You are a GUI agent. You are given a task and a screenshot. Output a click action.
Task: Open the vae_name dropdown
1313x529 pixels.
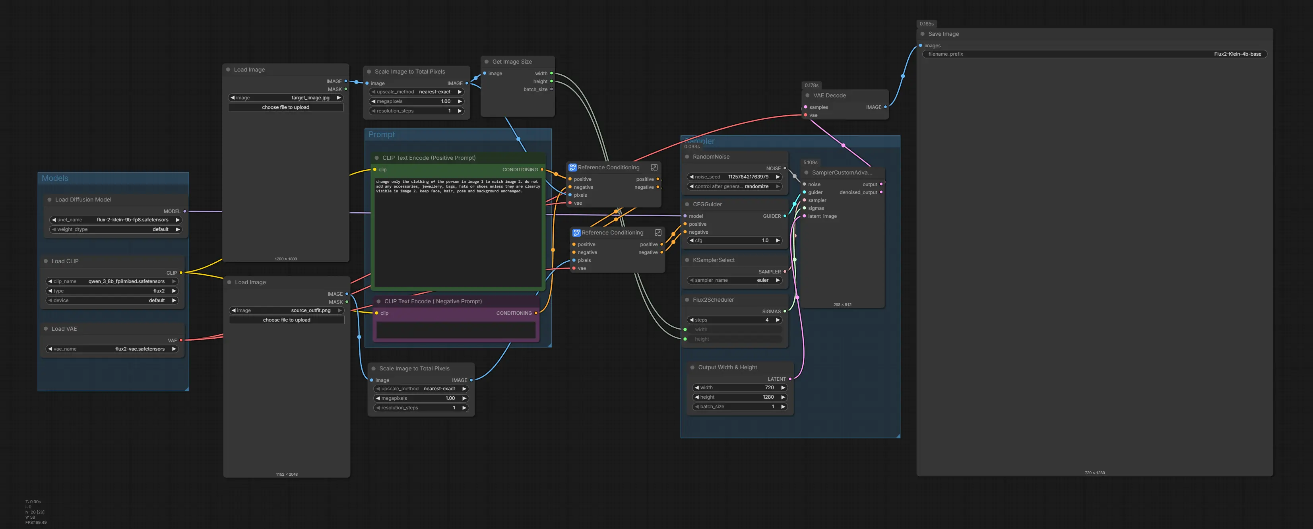(112, 349)
